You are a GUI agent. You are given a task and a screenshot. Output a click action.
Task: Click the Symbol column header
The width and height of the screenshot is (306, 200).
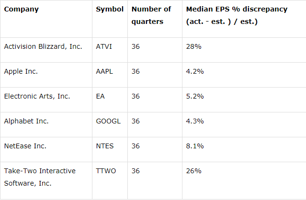(110, 9)
